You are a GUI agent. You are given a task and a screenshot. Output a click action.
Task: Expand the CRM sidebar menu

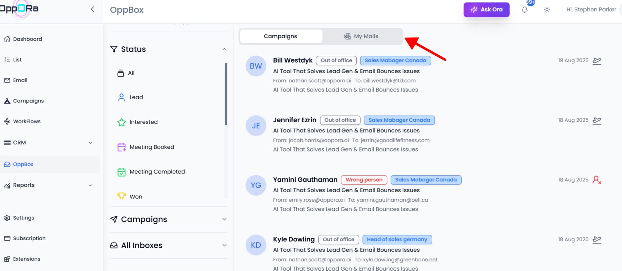coord(90,143)
